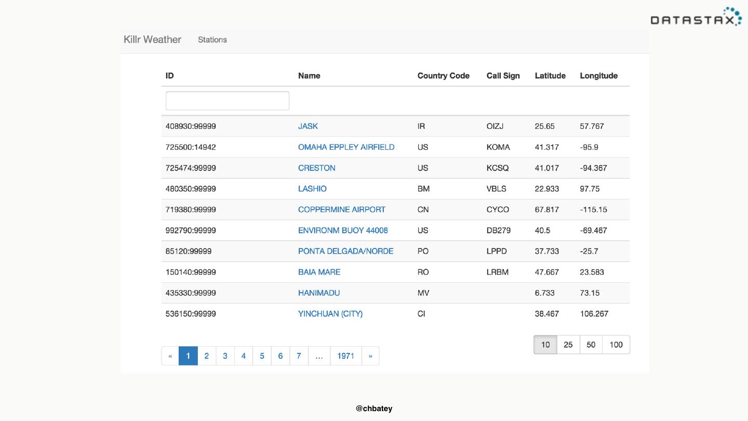View the COPPERMINE AIRPORT station
748x421 pixels.
pyautogui.click(x=341, y=209)
